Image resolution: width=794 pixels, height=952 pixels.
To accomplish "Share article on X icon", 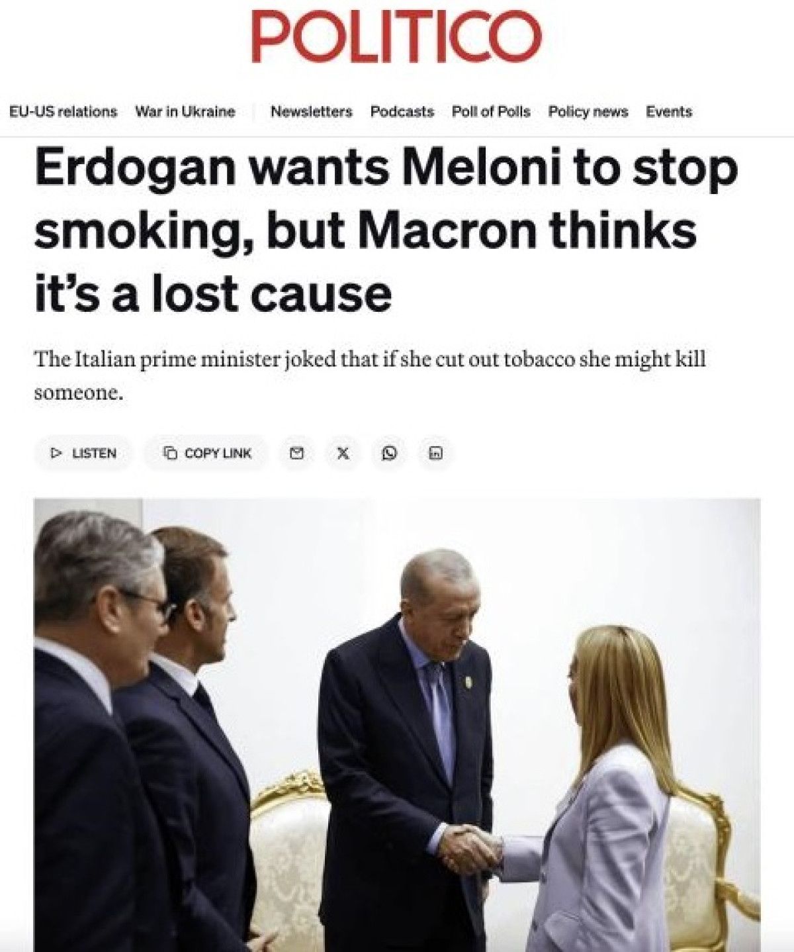I will coord(343,453).
